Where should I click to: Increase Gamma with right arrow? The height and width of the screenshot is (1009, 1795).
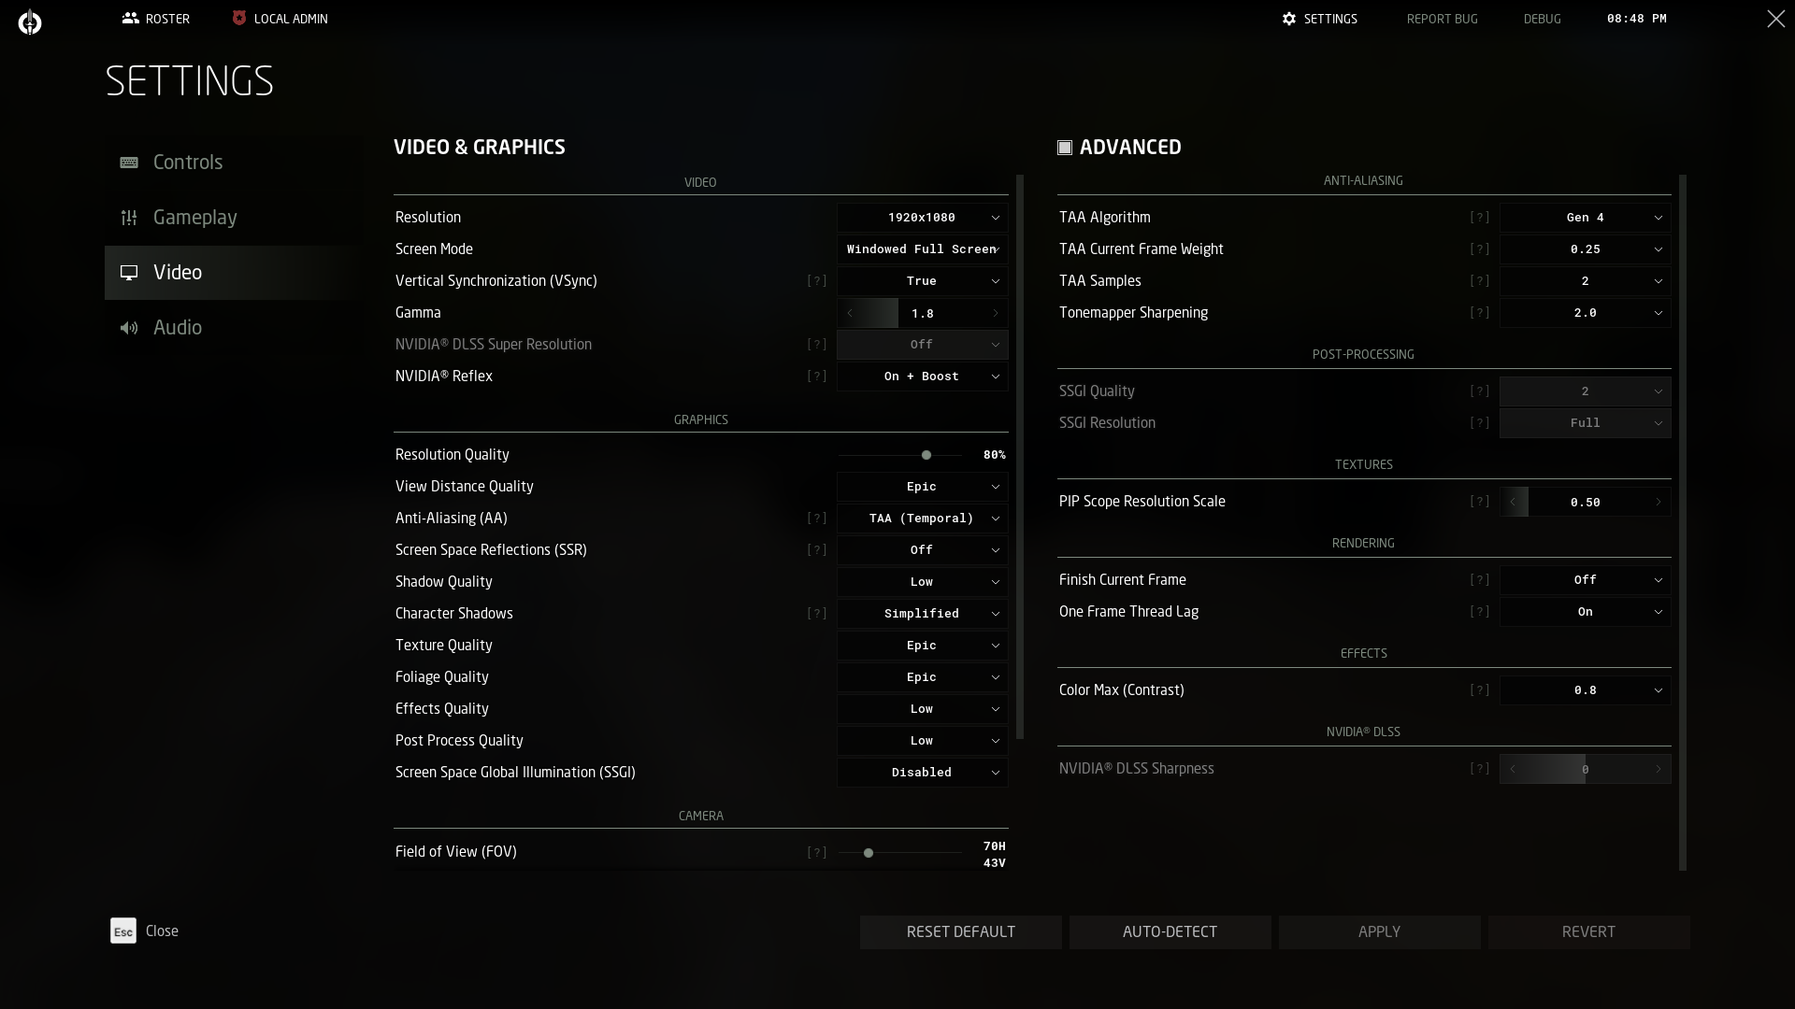coord(995,313)
